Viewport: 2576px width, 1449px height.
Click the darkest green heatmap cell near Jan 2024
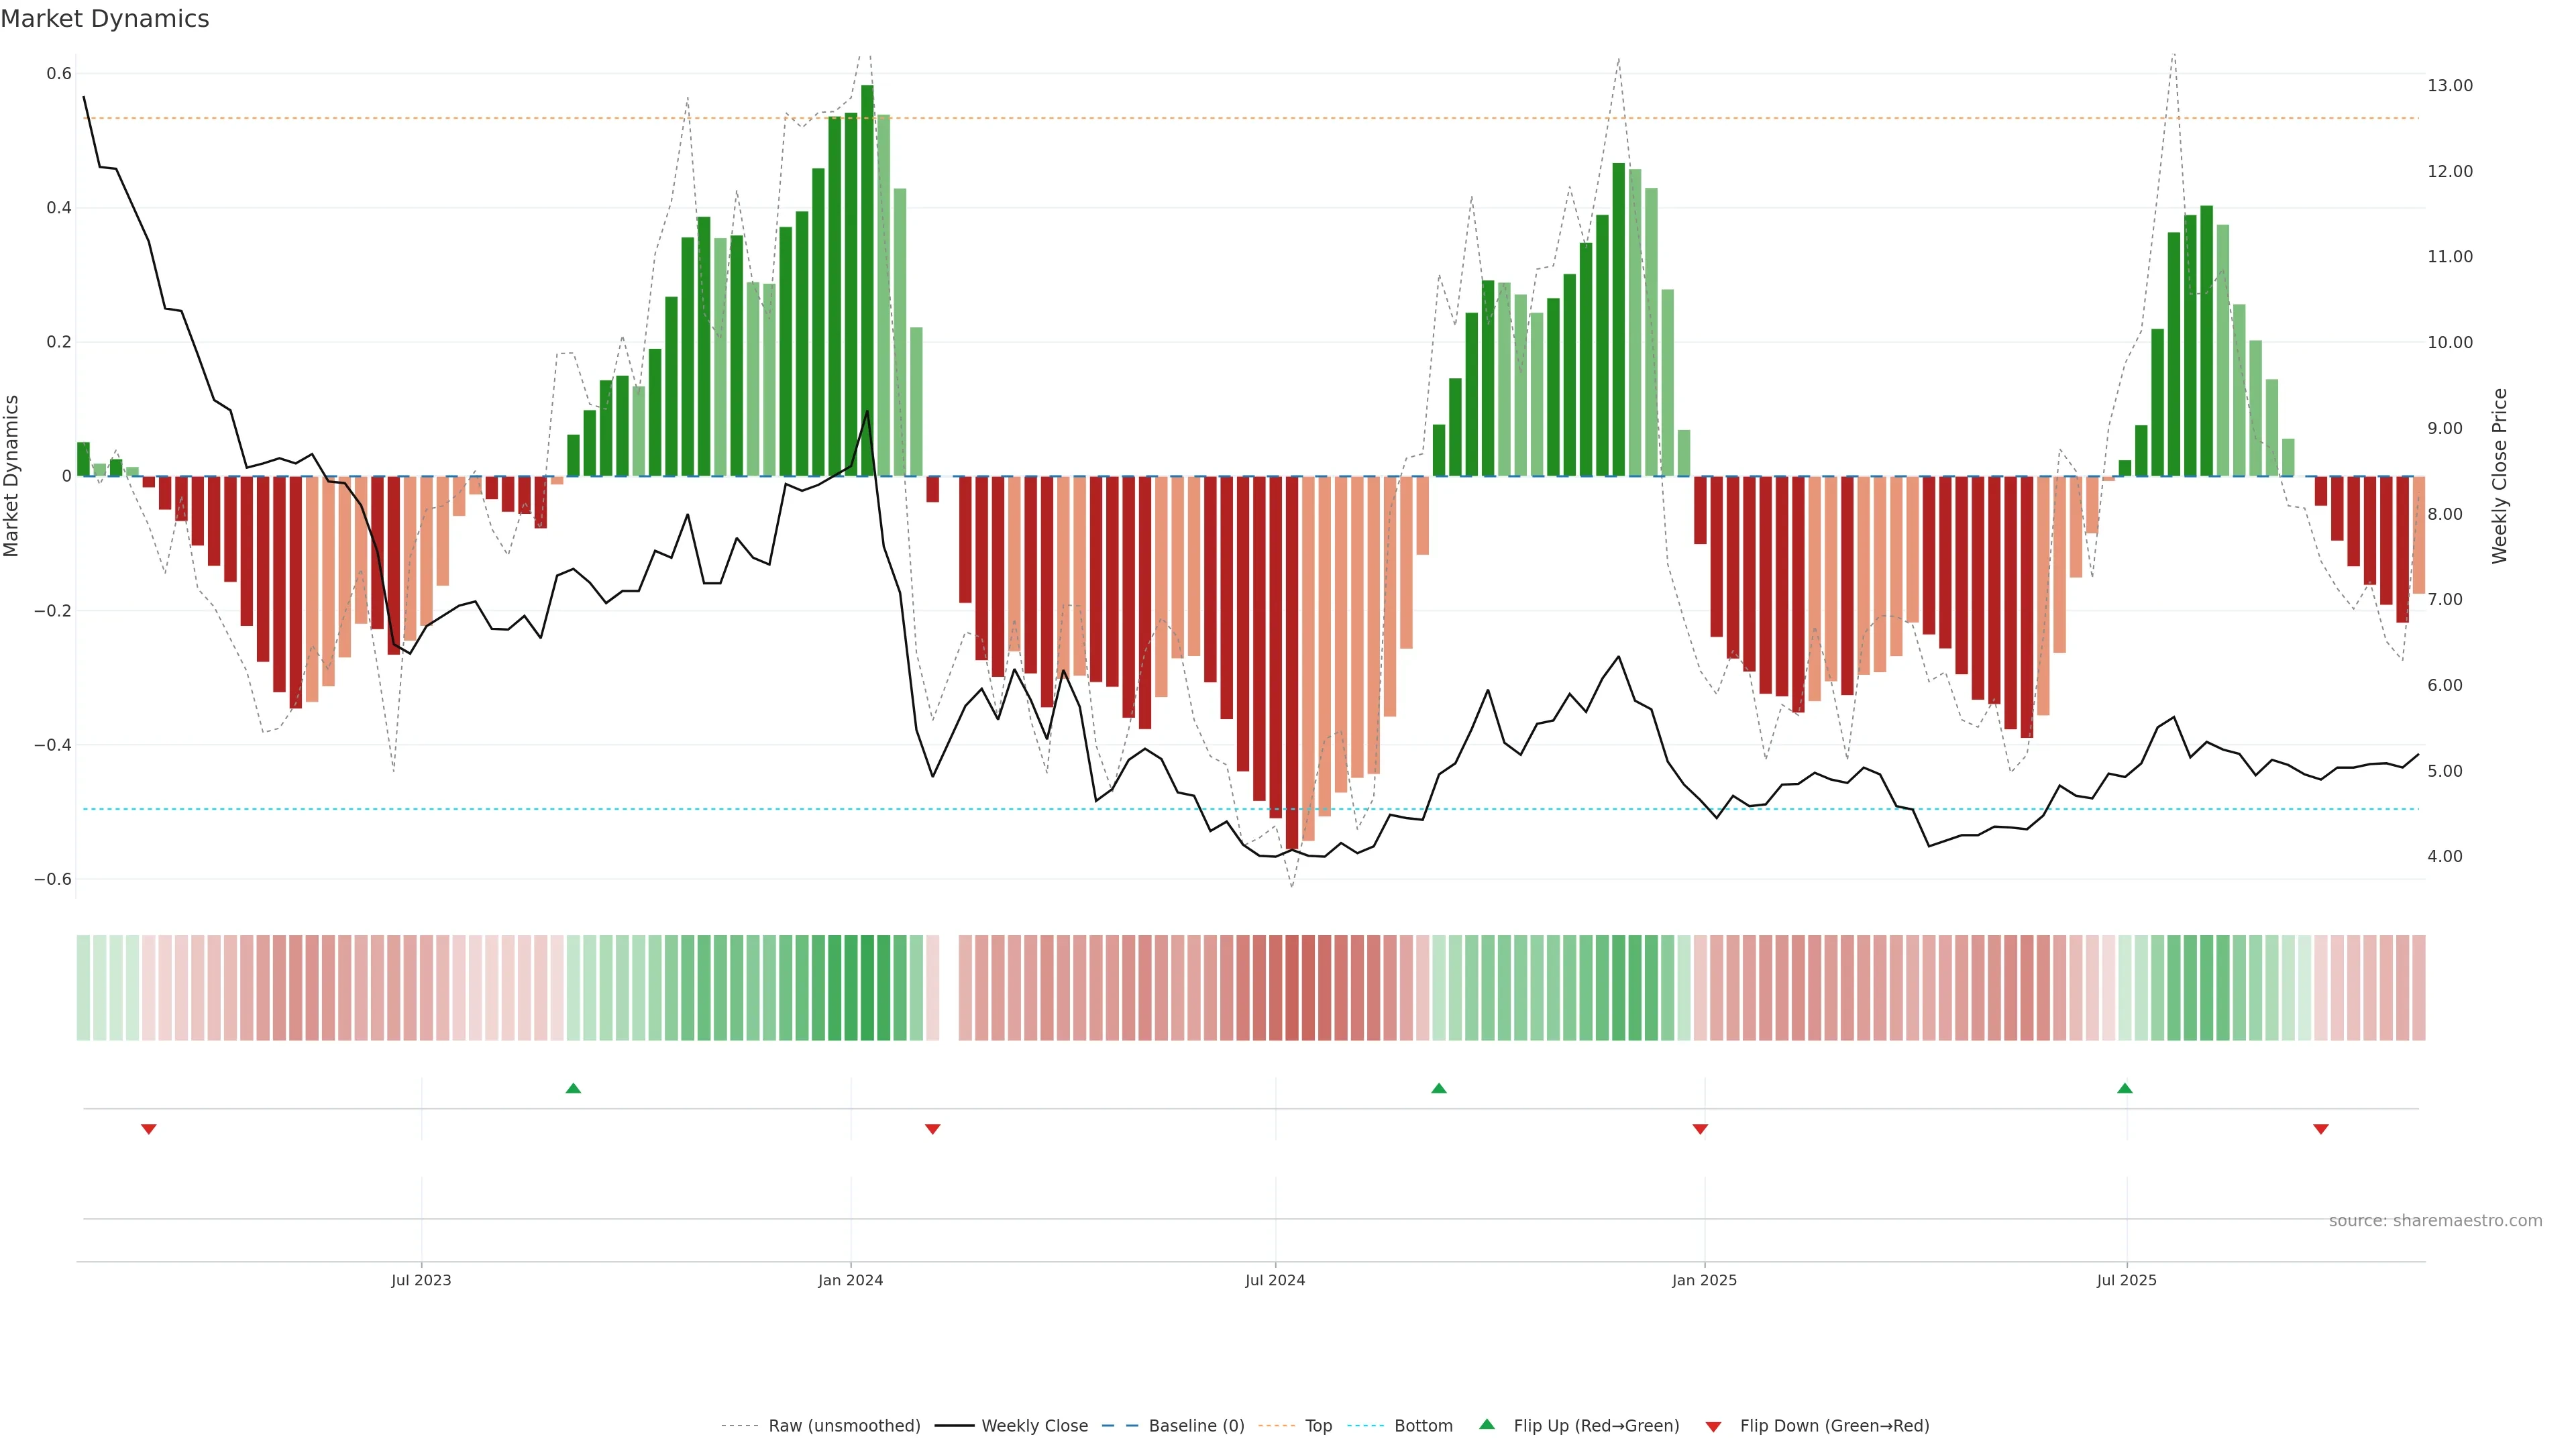(867, 987)
